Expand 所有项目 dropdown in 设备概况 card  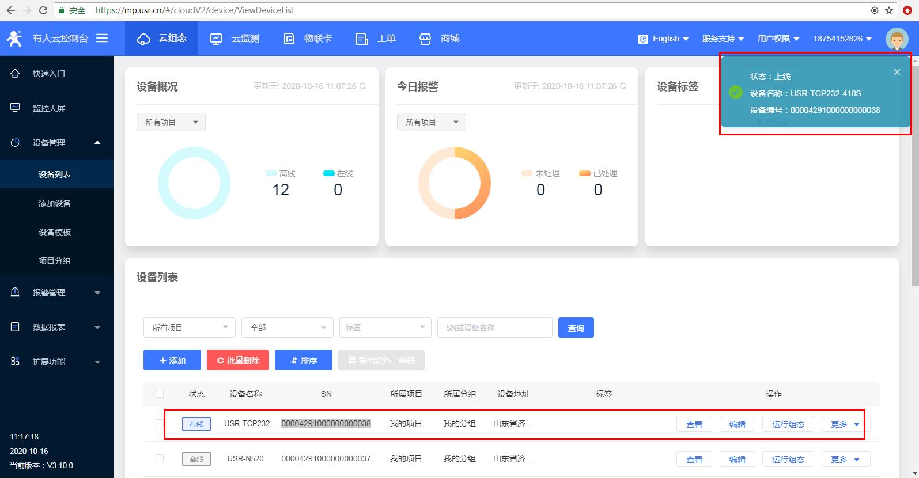171,122
